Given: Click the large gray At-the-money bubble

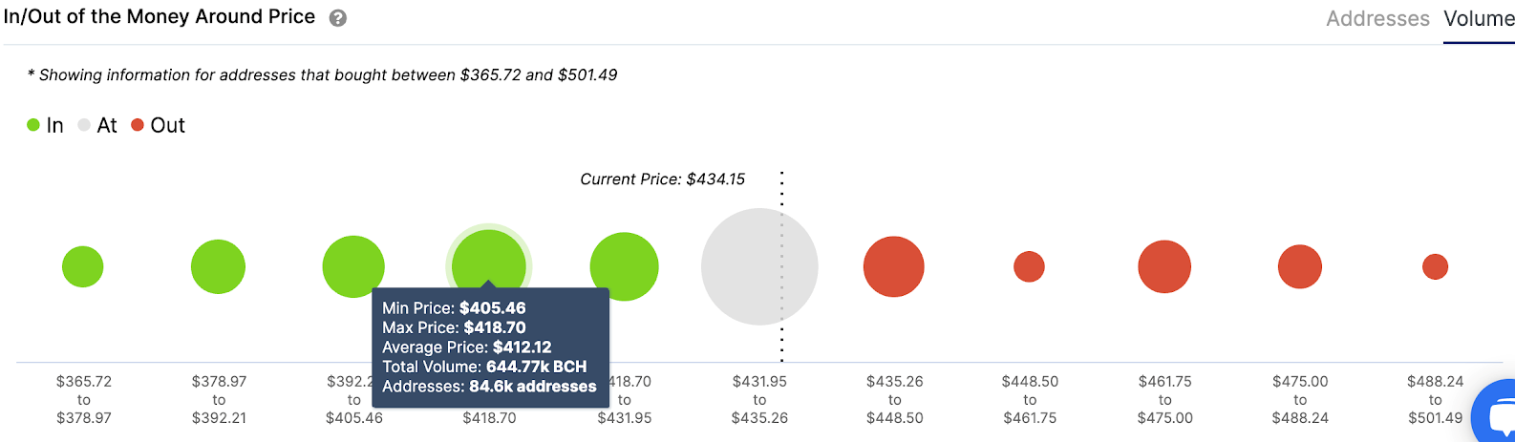Looking at the screenshot, I should click(759, 266).
